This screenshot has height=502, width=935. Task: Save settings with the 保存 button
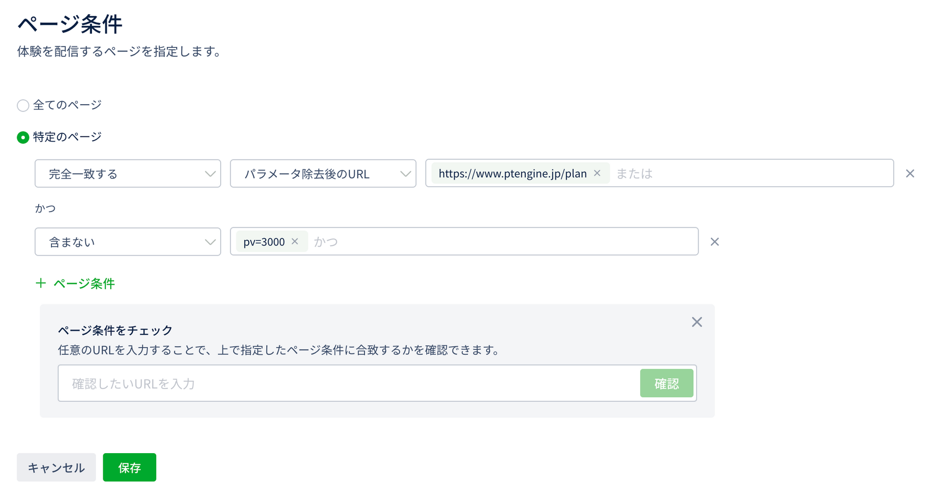point(129,468)
